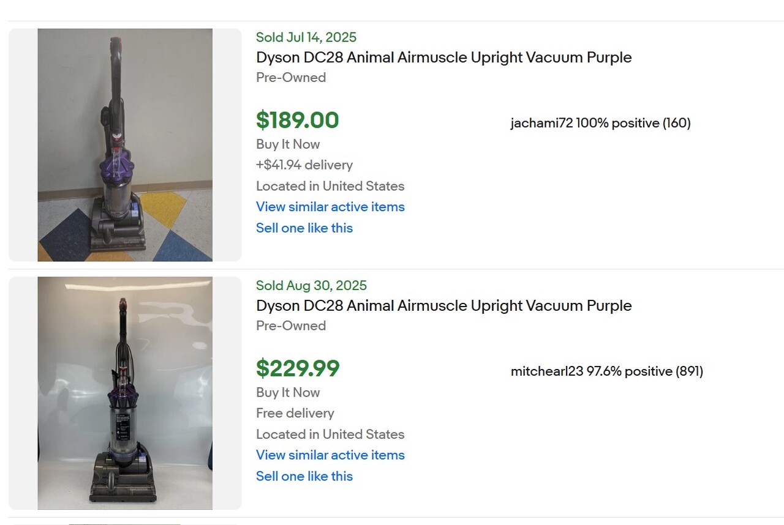
Task: Open seller mitchearl23 feedback info
Action: (x=606, y=371)
